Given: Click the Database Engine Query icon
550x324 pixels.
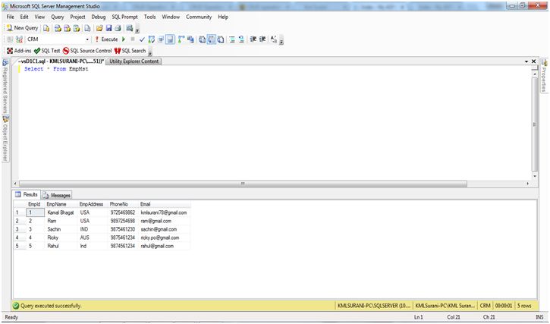Looking at the screenshot, I should point(46,28).
